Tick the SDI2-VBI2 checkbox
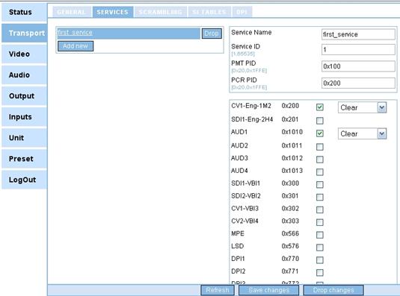 tap(320, 197)
